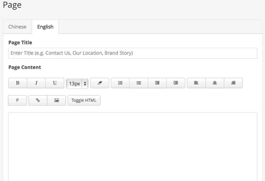Click the insert link chain icon
This screenshot has width=265, height=181.
pyautogui.click(x=38, y=100)
